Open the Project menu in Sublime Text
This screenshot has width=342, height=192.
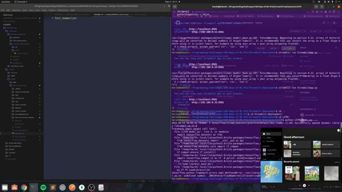coord(52,10)
